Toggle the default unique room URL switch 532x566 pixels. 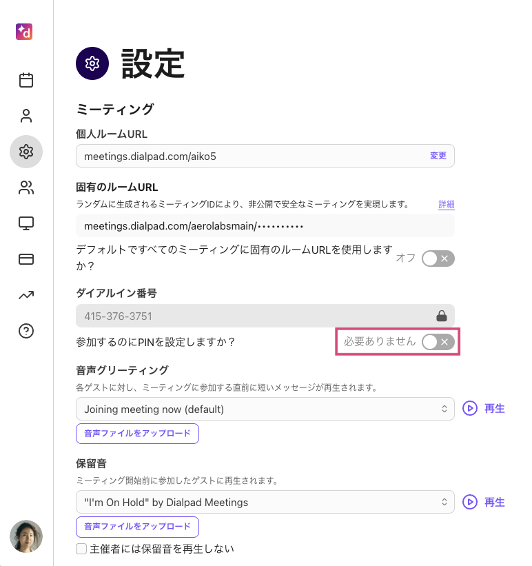[438, 259]
